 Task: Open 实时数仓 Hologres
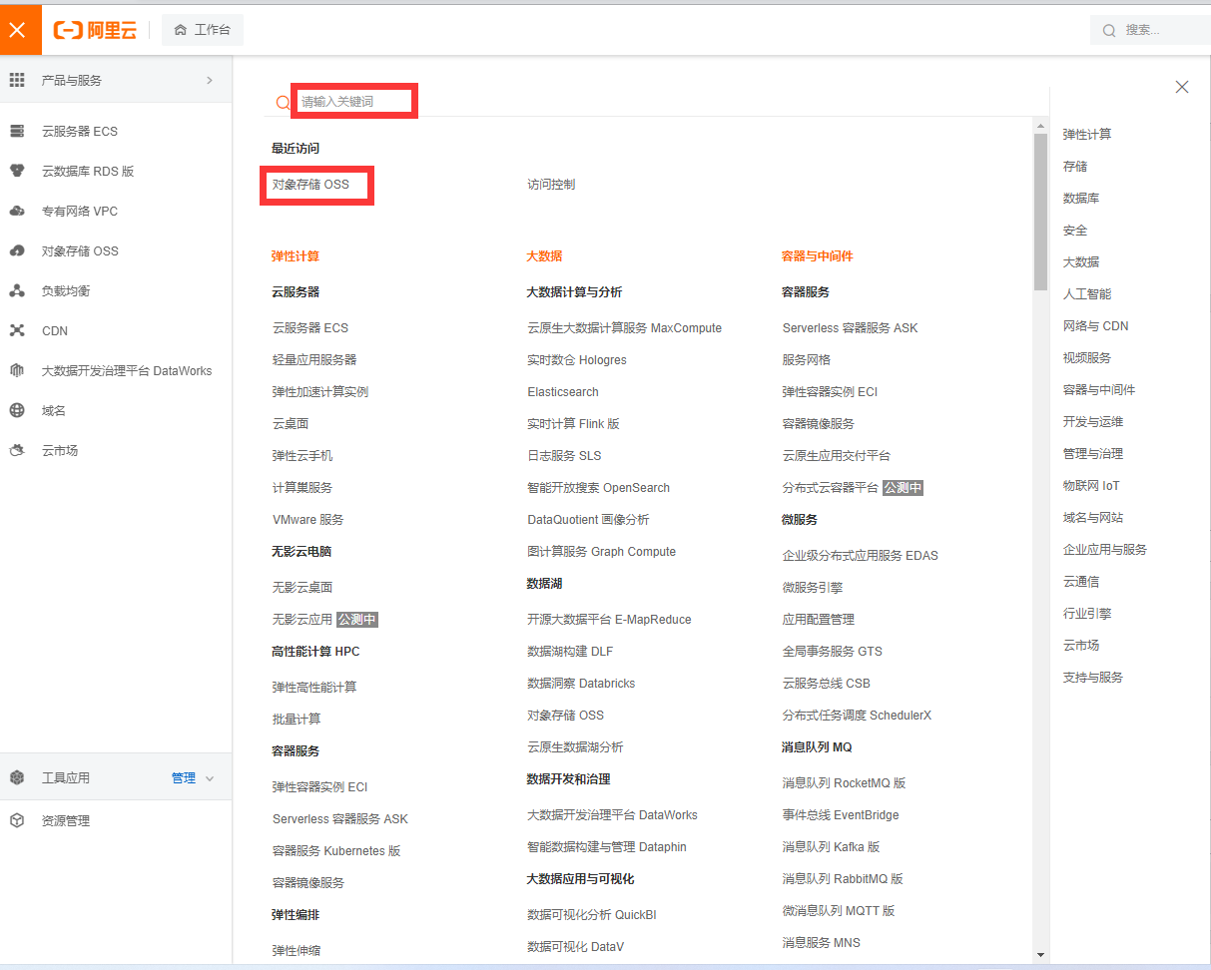pyautogui.click(x=577, y=359)
